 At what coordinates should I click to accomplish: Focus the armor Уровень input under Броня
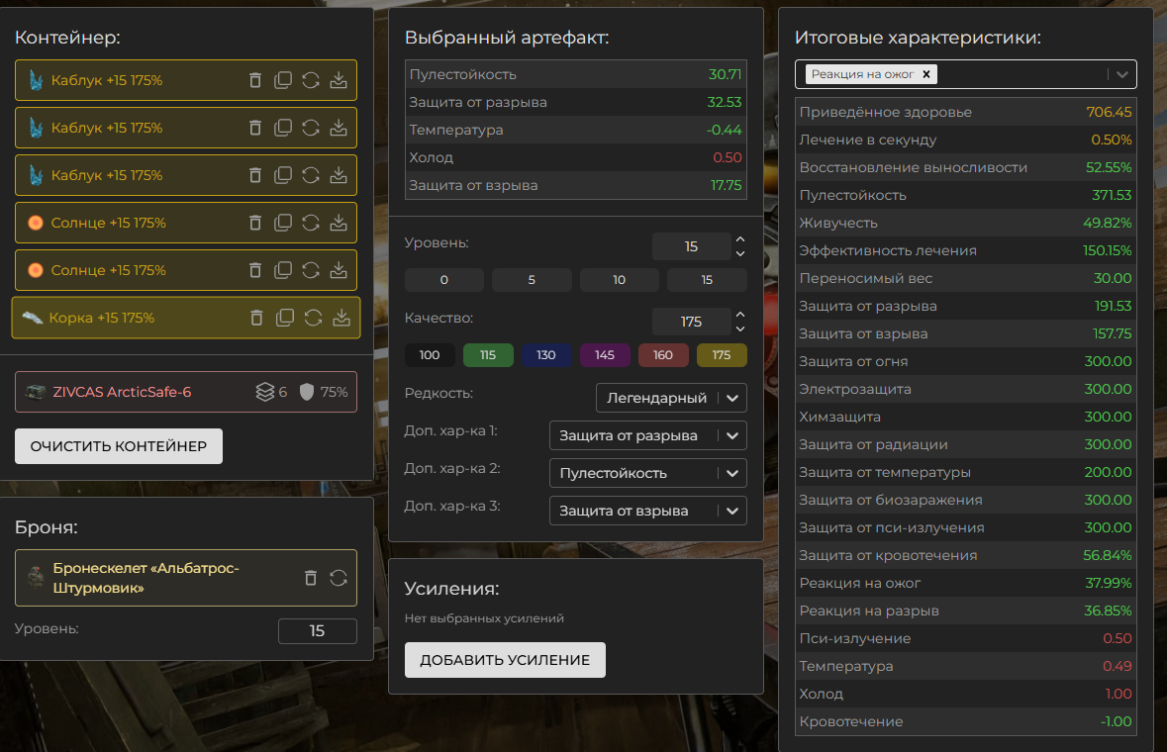point(318,630)
